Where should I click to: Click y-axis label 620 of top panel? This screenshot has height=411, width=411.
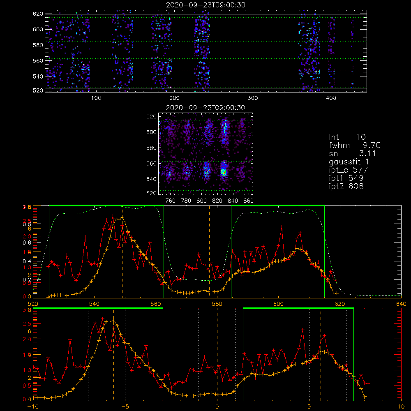[38, 14]
